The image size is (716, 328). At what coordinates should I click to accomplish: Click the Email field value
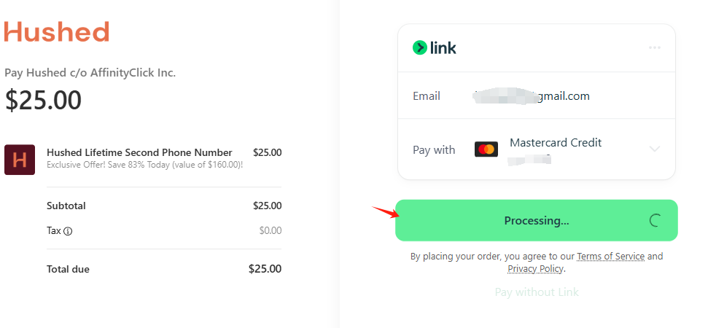tap(531, 95)
